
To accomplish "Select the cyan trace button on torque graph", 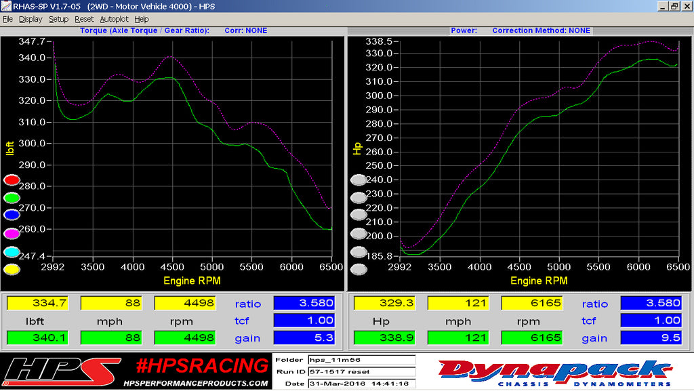I will point(11,251).
